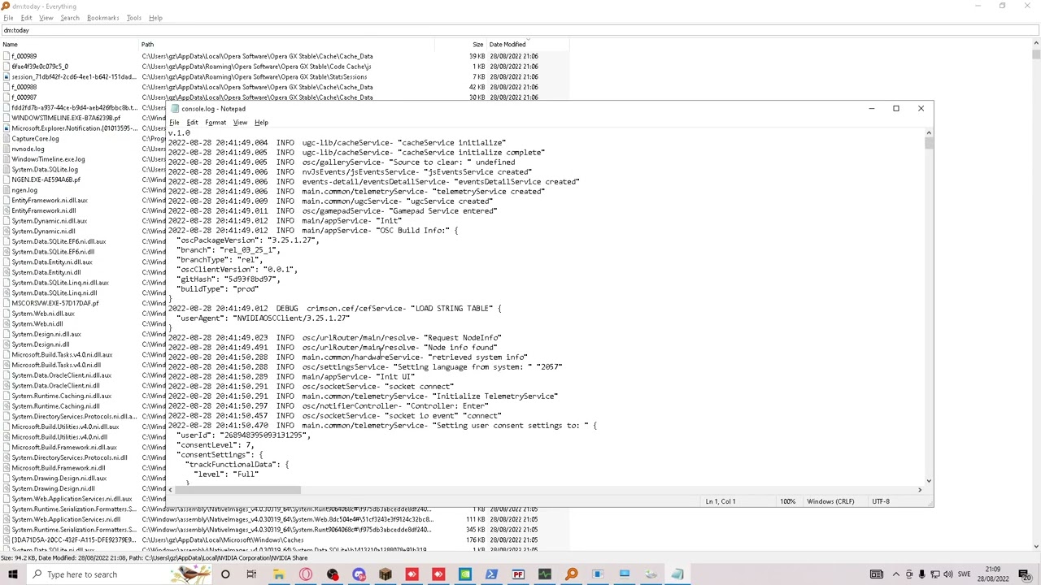Click Notepad's scroll down arrow

pyautogui.click(x=928, y=481)
